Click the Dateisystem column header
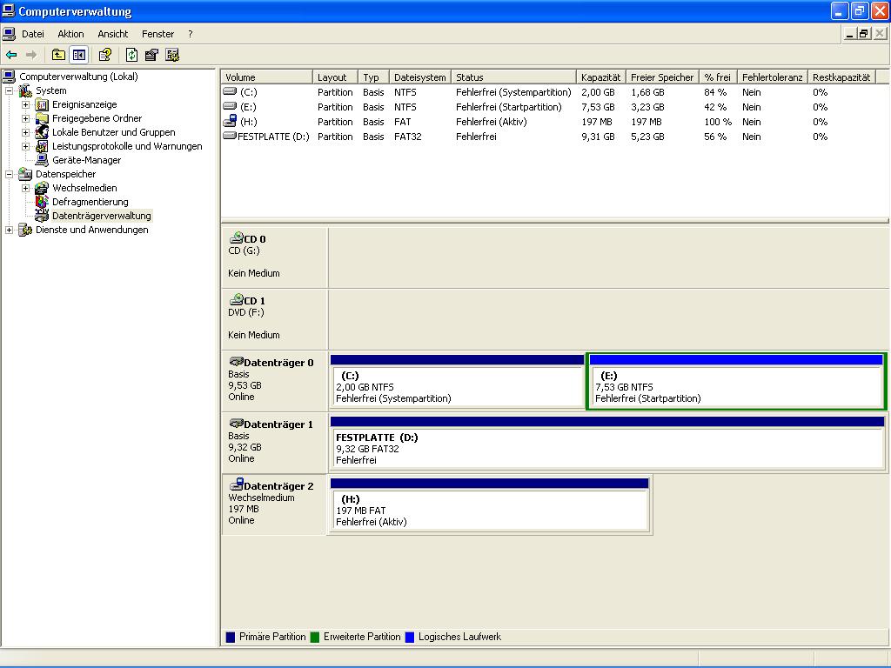This screenshot has width=891, height=668. (419, 77)
